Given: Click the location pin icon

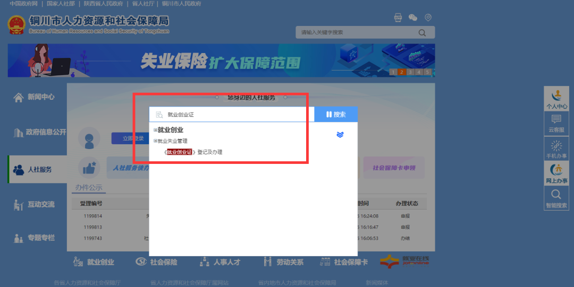Looking at the screenshot, I should pyautogui.click(x=428, y=18).
